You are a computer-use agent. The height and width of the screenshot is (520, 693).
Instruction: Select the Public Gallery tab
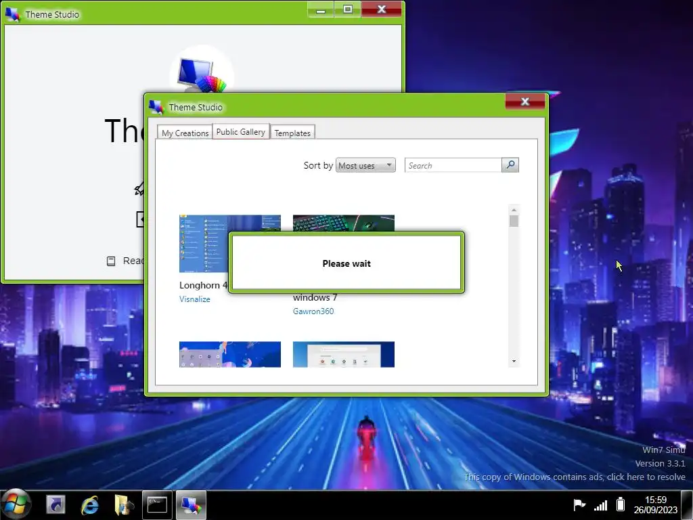[x=241, y=132]
